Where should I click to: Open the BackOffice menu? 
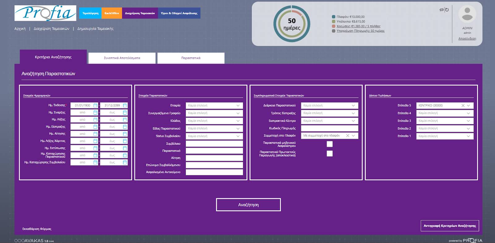111,13
